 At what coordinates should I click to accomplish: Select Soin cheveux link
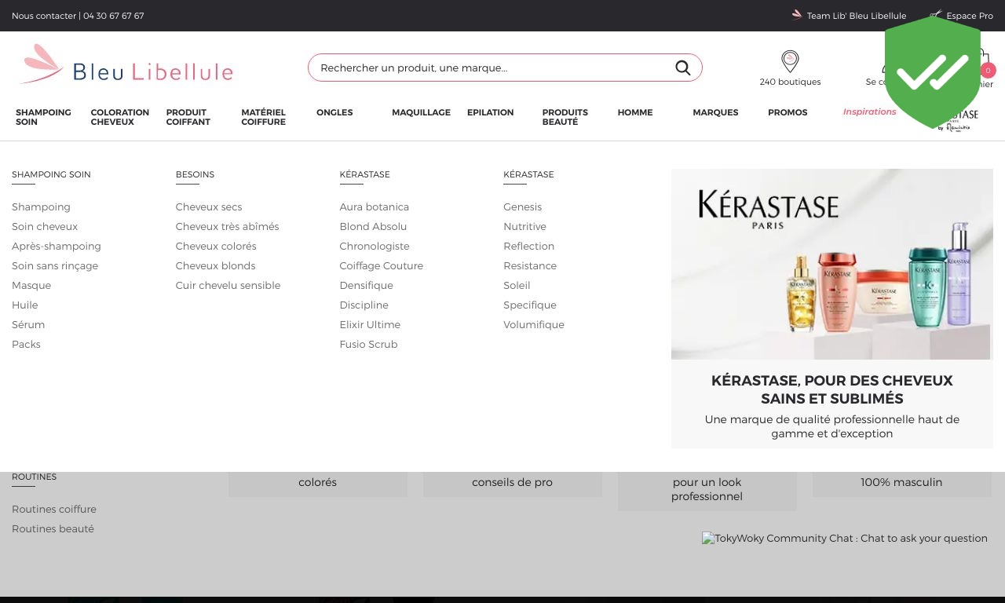(x=45, y=226)
